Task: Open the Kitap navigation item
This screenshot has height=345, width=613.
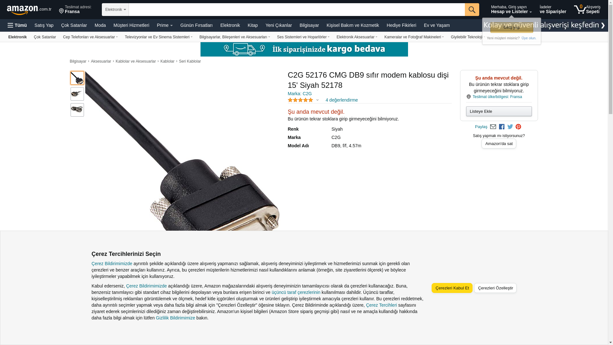Action: (253, 25)
